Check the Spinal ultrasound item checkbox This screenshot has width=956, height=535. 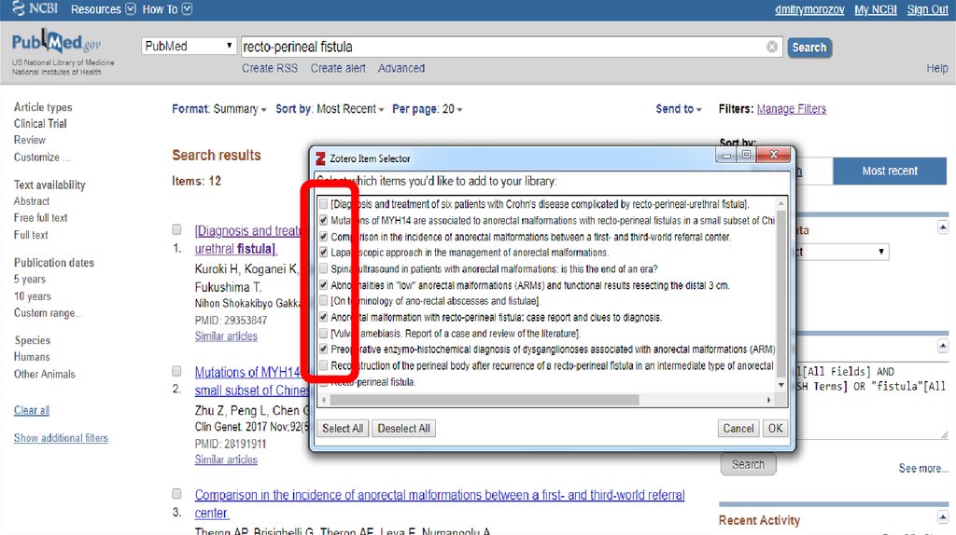(x=323, y=269)
